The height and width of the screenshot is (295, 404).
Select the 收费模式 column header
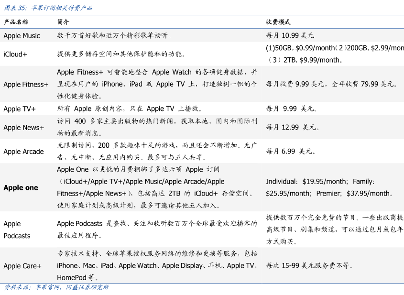point(278,22)
